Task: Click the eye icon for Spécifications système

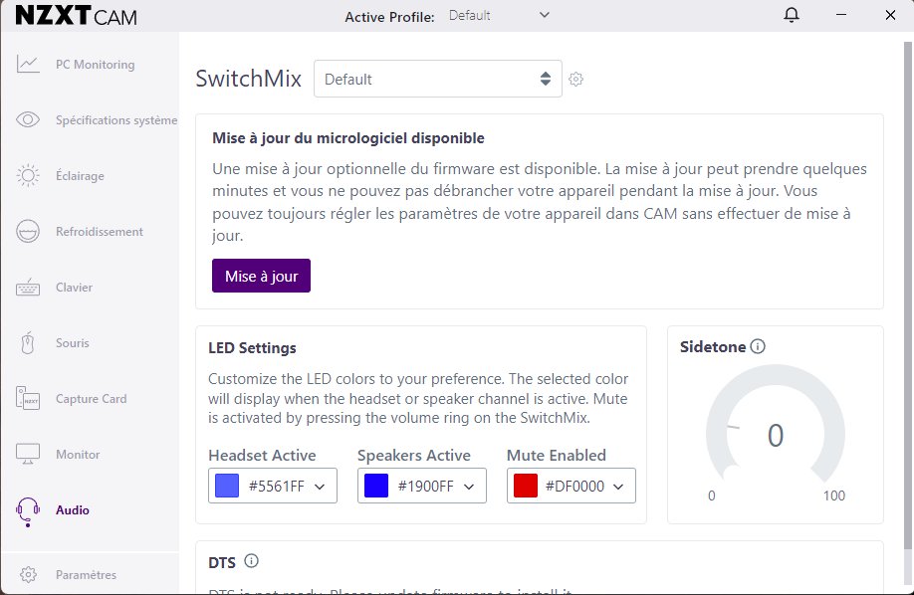Action: point(28,120)
